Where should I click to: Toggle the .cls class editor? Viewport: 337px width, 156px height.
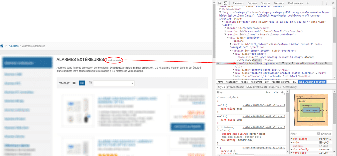coord(275,92)
